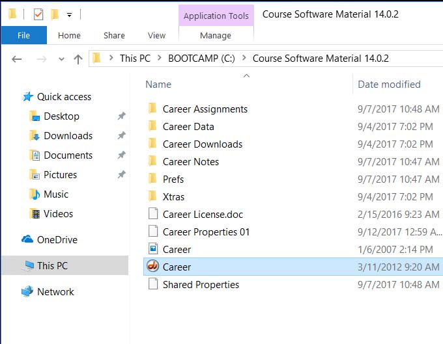Open OneDrive cloud icon in sidebar
The width and height of the screenshot is (443, 344).
[27, 239]
